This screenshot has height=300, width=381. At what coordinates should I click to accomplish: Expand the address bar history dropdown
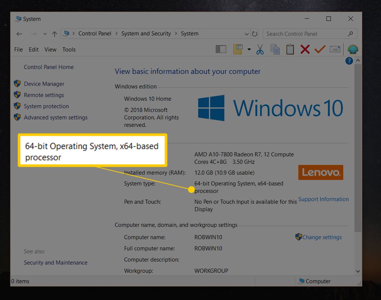click(247, 34)
